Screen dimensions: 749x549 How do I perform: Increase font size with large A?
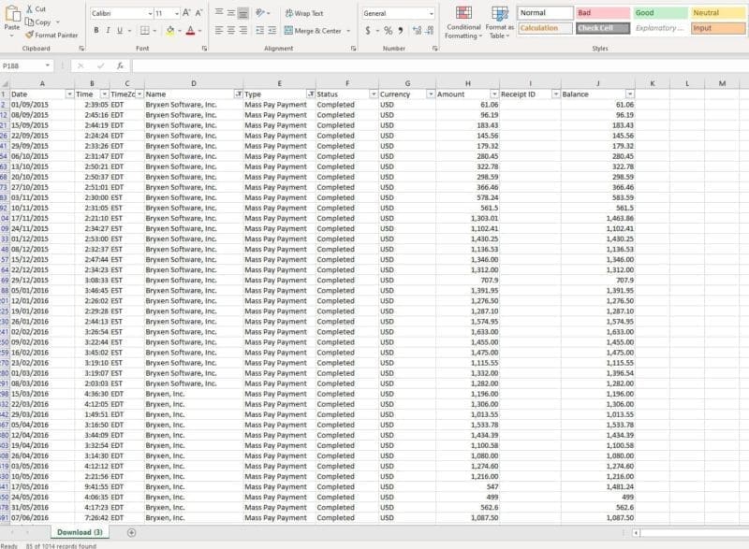186,13
